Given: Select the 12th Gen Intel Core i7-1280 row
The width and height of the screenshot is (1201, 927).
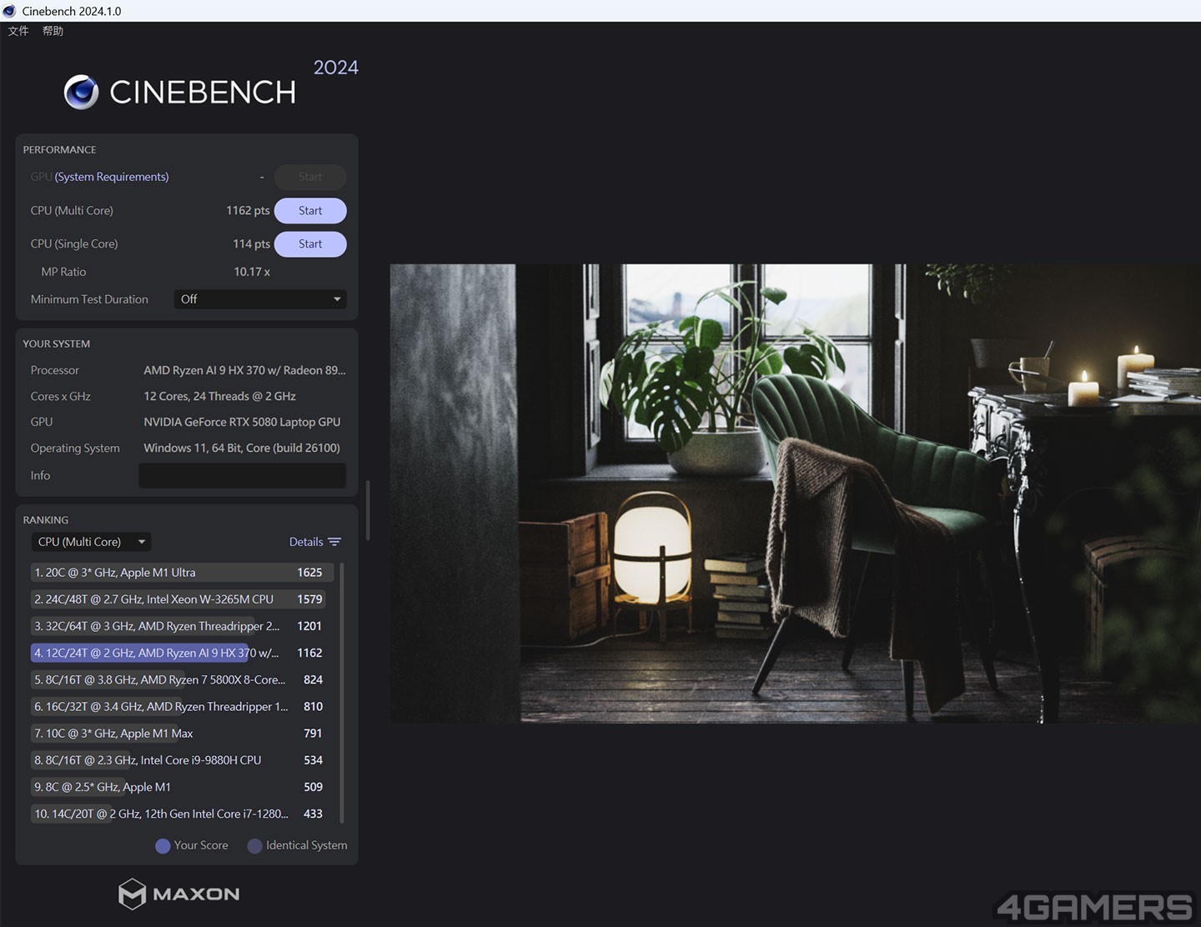Looking at the screenshot, I should pos(182,814).
